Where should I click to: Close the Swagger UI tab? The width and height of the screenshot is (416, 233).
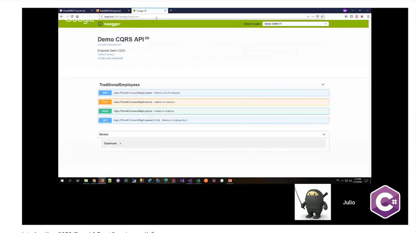(x=165, y=11)
